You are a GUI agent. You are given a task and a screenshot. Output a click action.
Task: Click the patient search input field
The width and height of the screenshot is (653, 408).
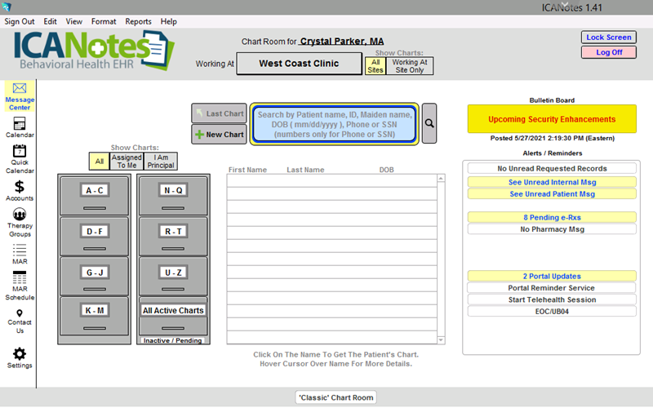[335, 124]
